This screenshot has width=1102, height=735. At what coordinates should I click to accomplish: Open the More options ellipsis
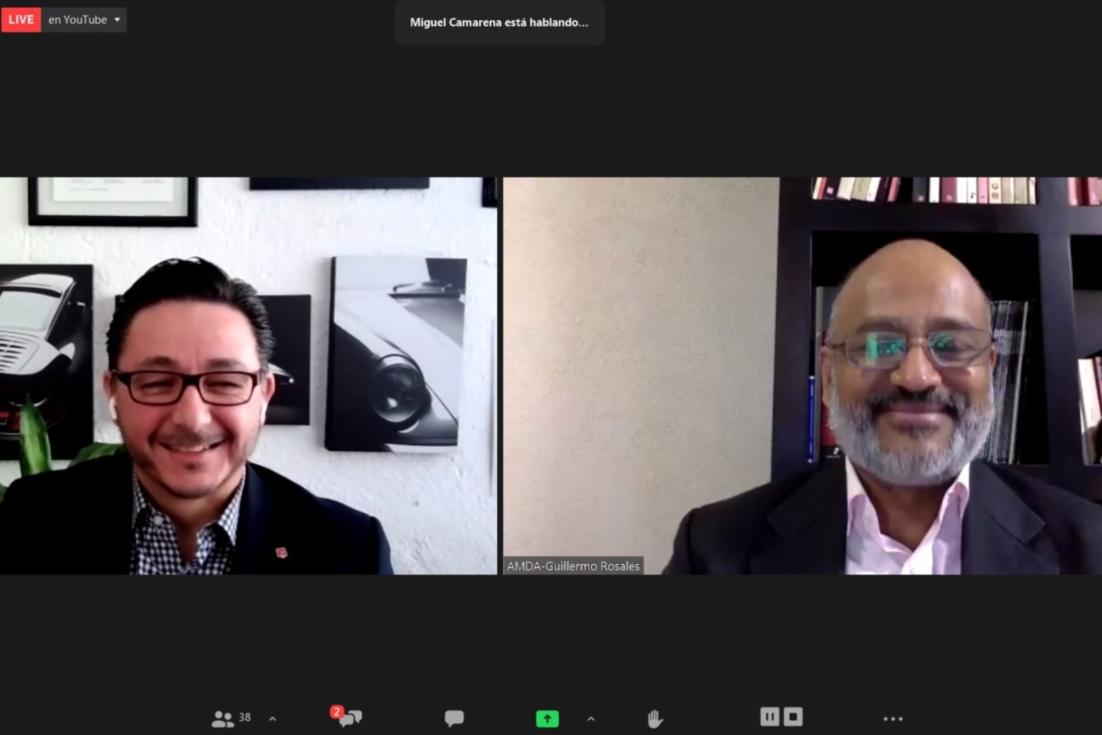pyautogui.click(x=892, y=719)
